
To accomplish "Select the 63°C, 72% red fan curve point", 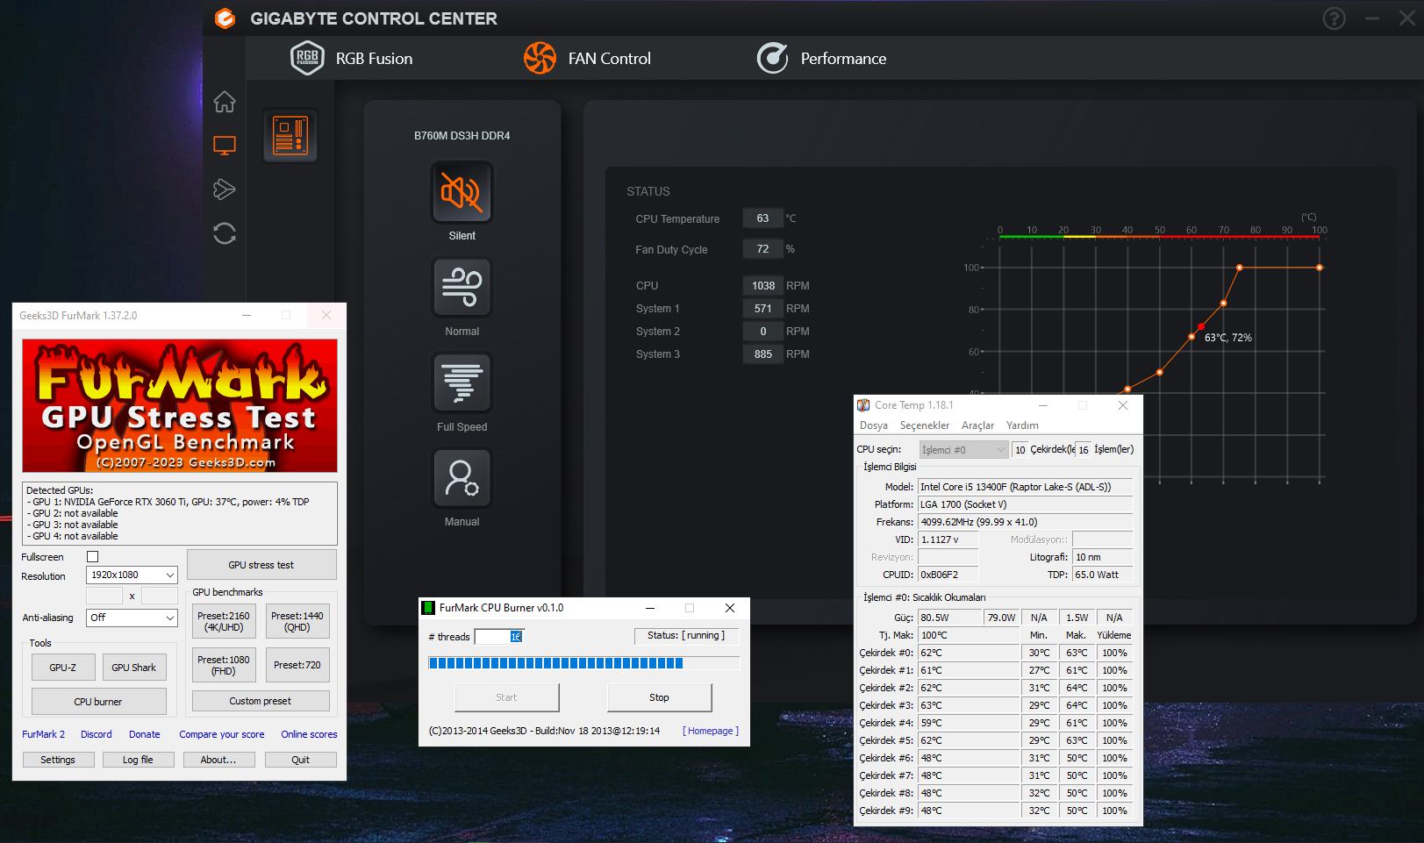I will [x=1201, y=326].
